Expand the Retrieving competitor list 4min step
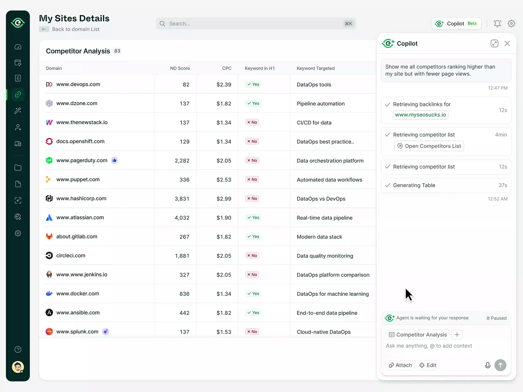The image size is (523, 392). pyautogui.click(x=446, y=141)
